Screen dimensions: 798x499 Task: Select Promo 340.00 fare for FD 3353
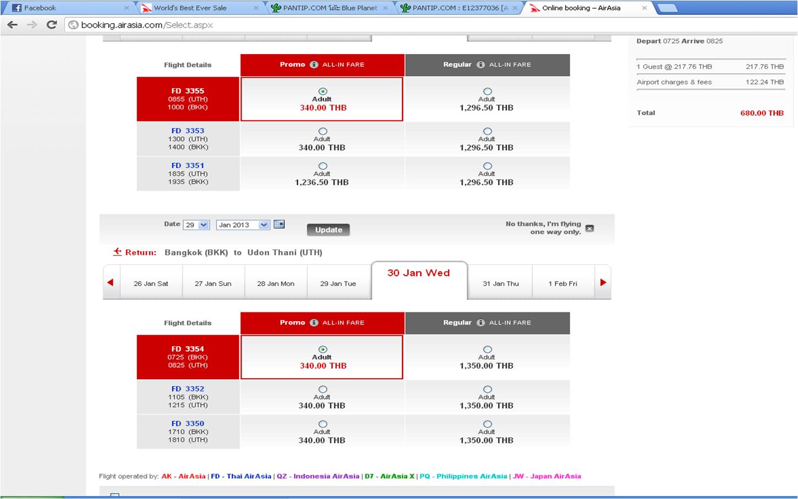coord(323,131)
